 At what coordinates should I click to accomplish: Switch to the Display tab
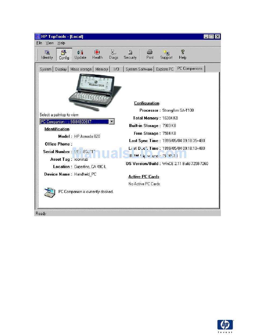[x=61, y=69]
